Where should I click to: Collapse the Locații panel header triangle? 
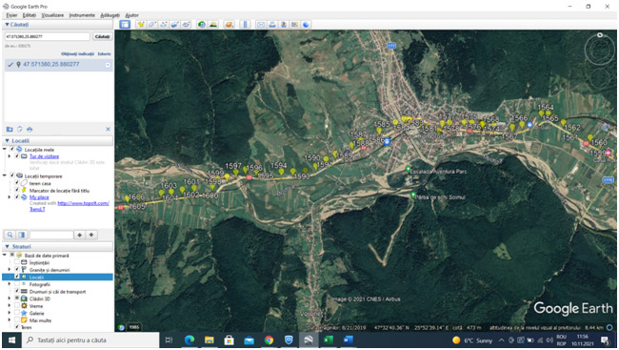pos(7,141)
